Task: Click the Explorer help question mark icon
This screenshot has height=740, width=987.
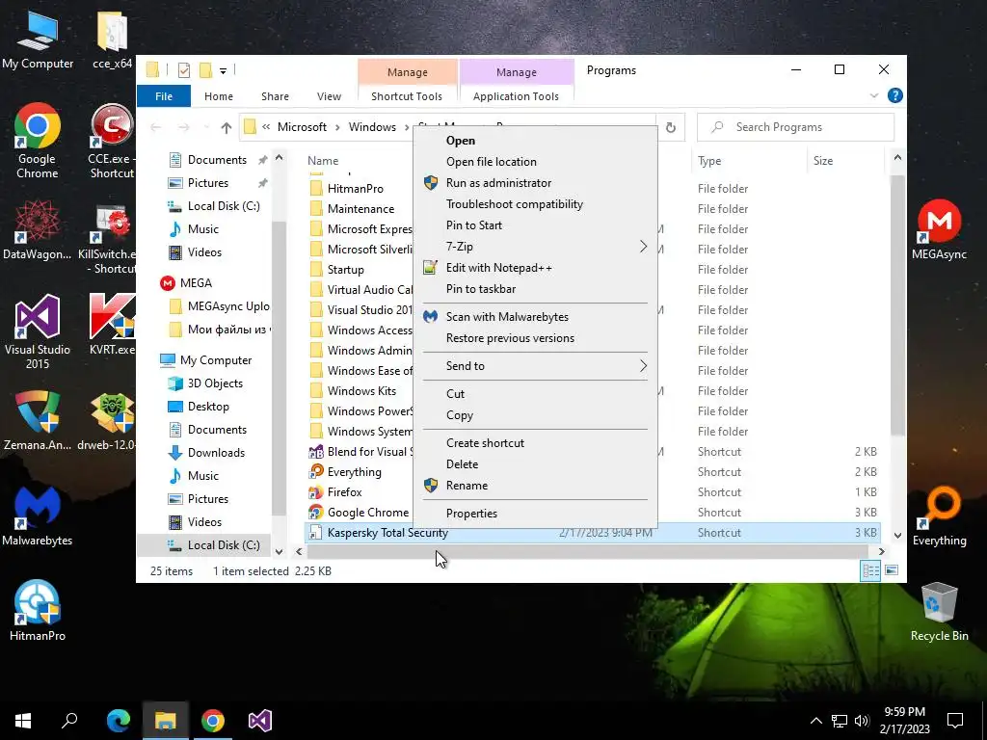Action: (x=894, y=95)
